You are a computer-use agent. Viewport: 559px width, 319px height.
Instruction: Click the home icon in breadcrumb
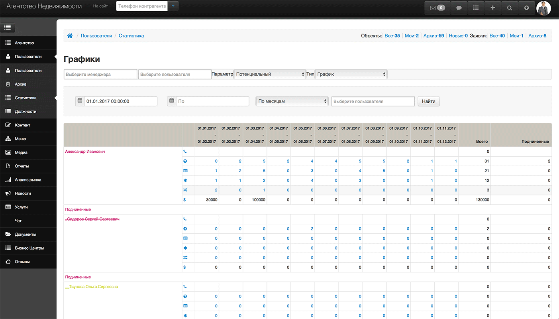coord(70,36)
